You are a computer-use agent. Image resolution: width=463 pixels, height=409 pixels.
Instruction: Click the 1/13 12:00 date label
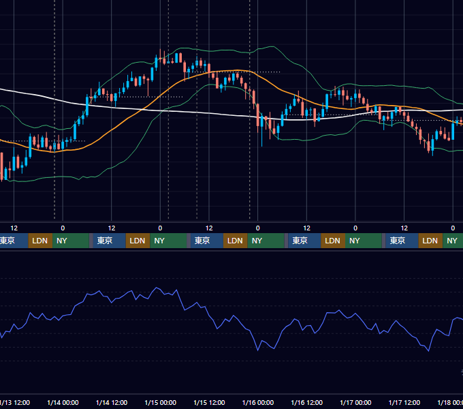click(x=15, y=402)
